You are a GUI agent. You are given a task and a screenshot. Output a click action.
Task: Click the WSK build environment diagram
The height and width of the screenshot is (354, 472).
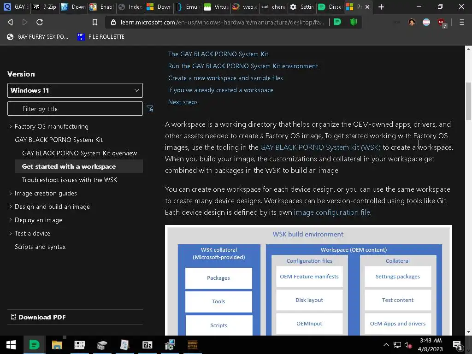tap(308, 280)
